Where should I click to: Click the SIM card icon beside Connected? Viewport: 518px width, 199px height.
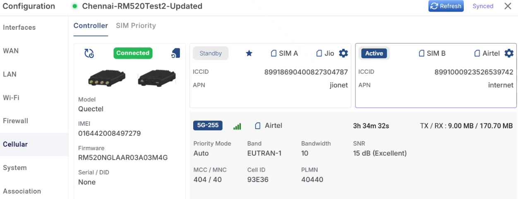[x=176, y=53]
